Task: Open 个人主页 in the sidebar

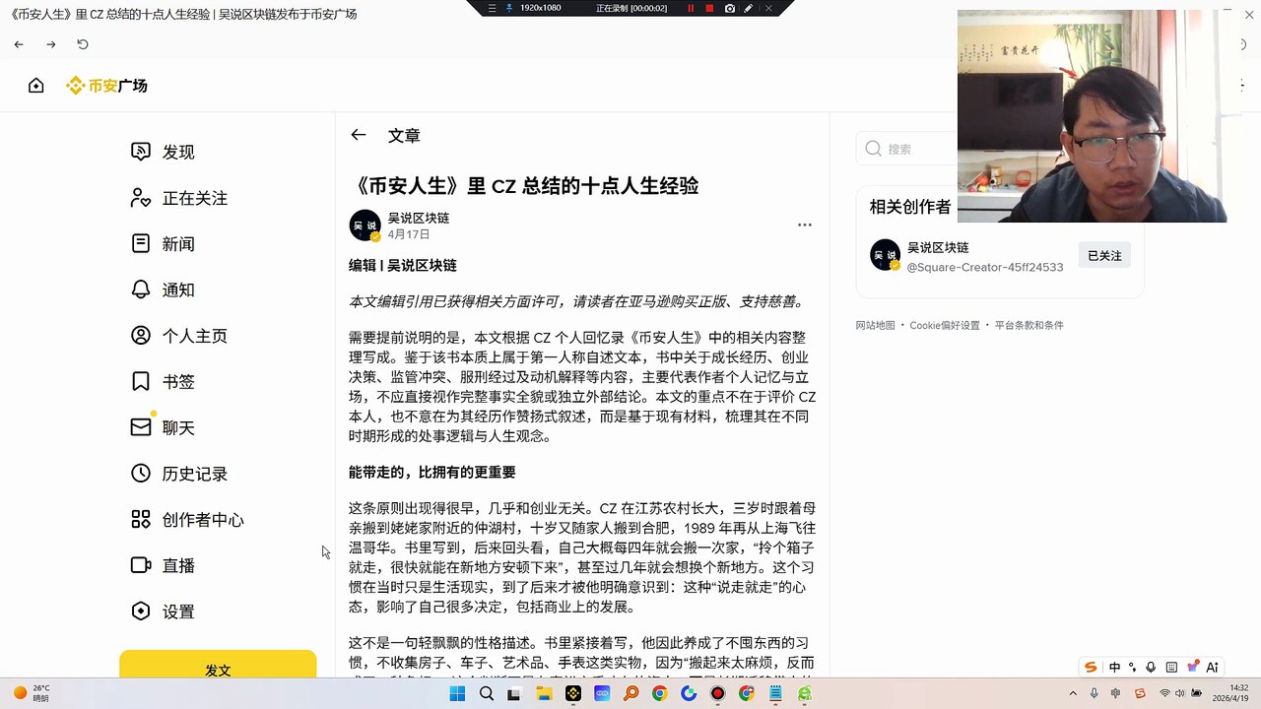Action: [179, 336]
